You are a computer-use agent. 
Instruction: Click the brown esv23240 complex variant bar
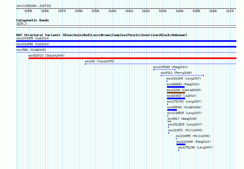[176, 93]
